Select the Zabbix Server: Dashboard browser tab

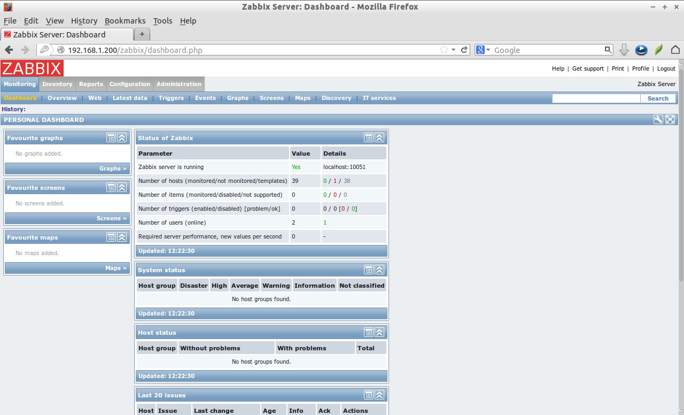coord(67,34)
